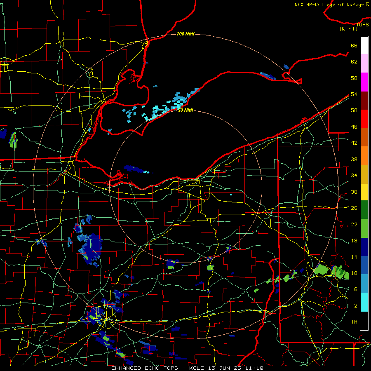Image resolution: width=371 pixels, height=371 pixels.
Task: Click the "18" legend value
Action: coord(354,241)
